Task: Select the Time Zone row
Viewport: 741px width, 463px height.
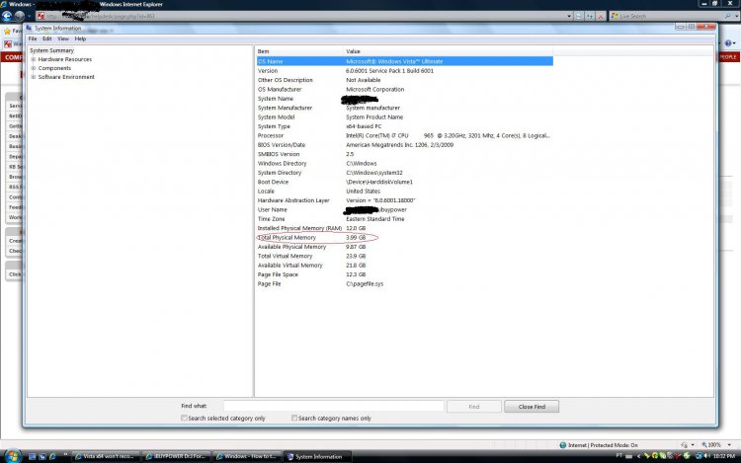Action: click(404, 219)
